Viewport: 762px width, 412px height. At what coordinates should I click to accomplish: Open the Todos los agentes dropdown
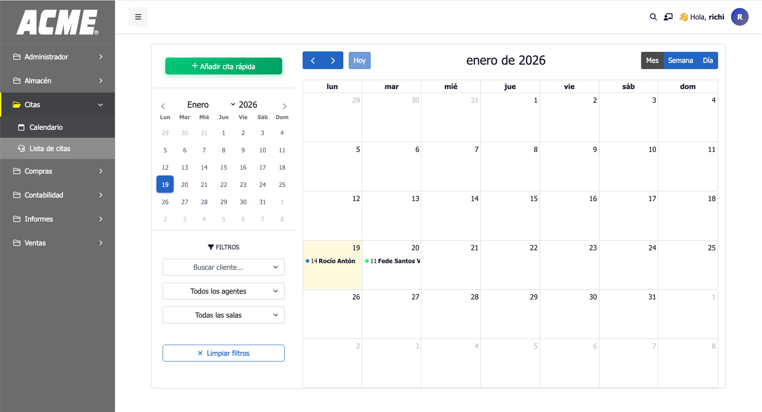(223, 291)
